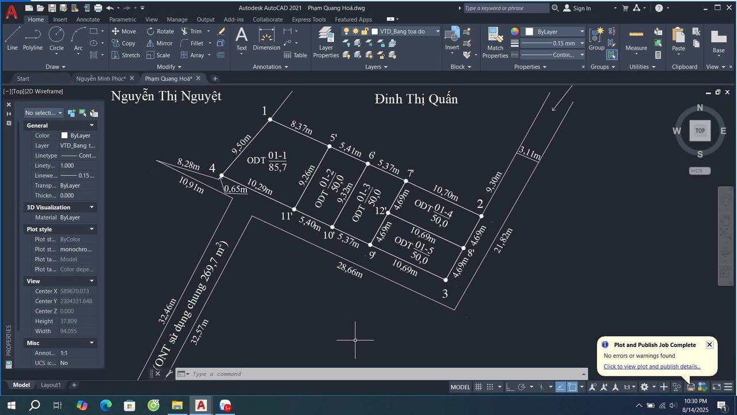This screenshot has width=737, height=415.
Task: Click the Sign In button
Action: pos(583,8)
